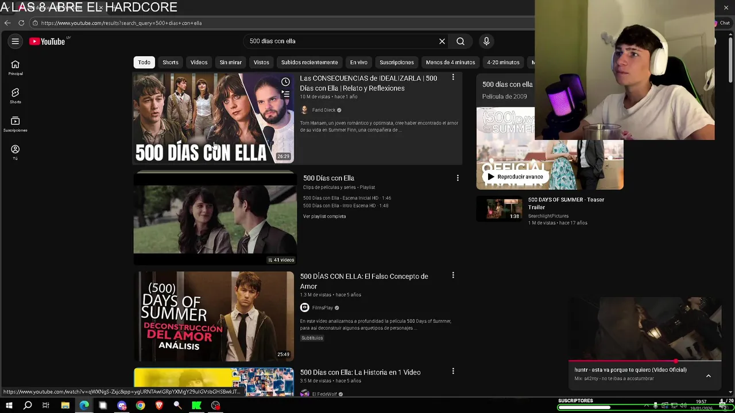The image size is (735, 413).
Task: Open playlist item Intro Escena HD 1:48
Action: pyautogui.click(x=346, y=205)
